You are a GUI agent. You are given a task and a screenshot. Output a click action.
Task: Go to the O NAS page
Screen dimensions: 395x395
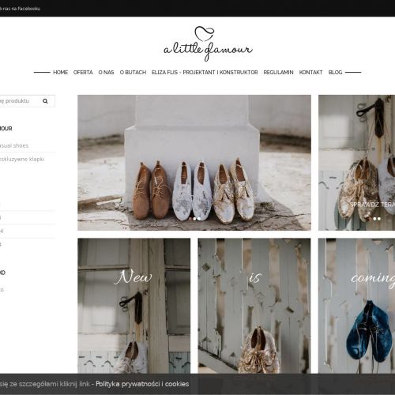click(x=106, y=73)
